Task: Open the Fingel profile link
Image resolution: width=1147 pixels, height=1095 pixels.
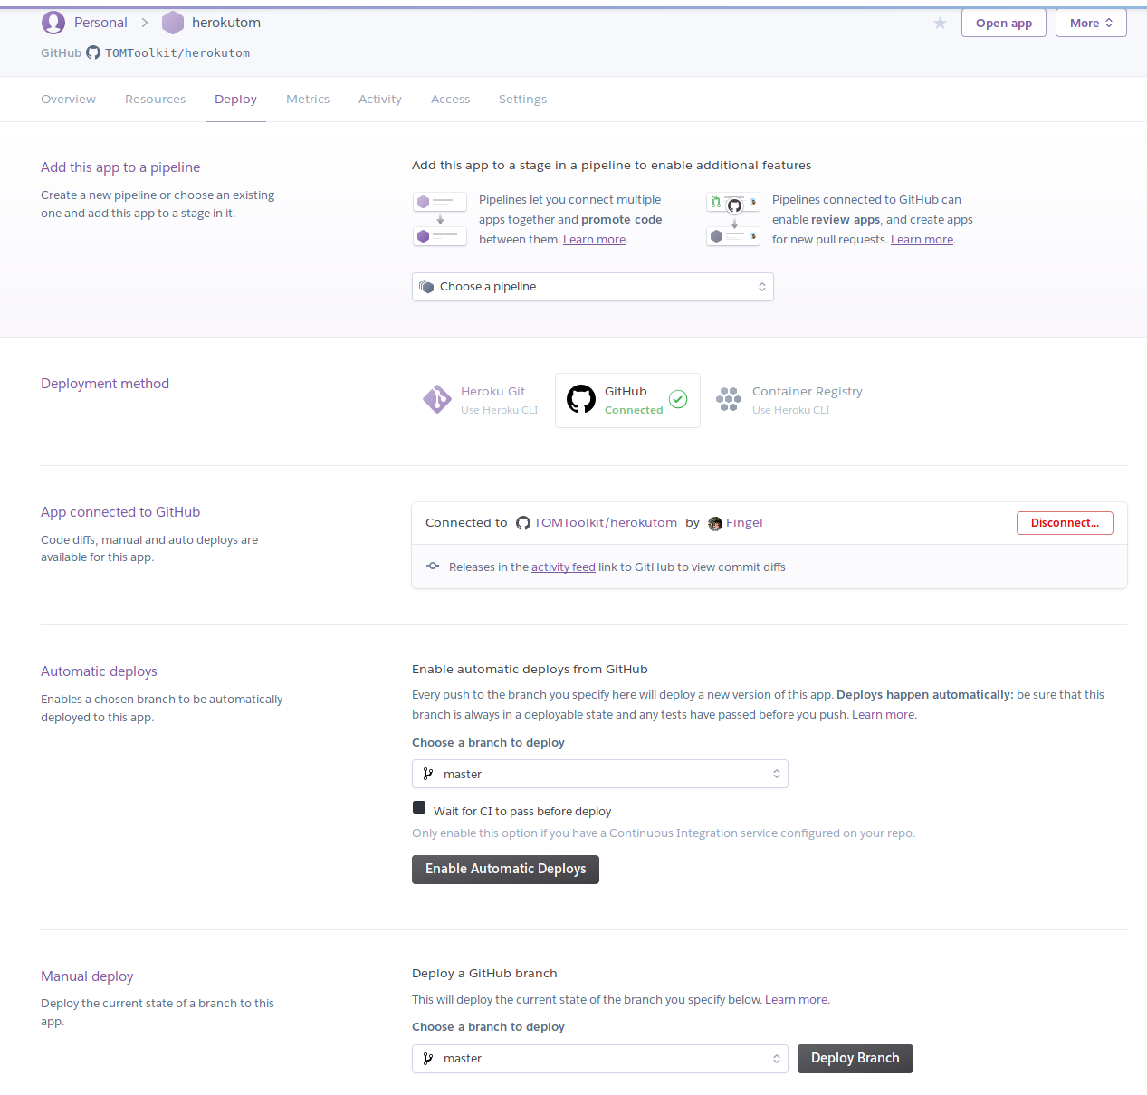Action: coord(744,523)
